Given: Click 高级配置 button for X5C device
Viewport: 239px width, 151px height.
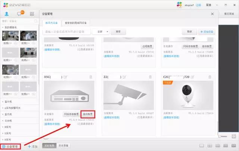Looking at the screenshot, I should pyautogui.click(x=88, y=114).
